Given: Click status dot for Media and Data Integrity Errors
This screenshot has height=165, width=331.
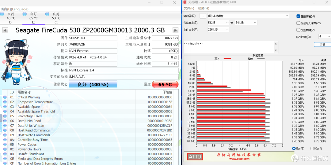Looking at the screenshot, I should (x=5, y=159).
